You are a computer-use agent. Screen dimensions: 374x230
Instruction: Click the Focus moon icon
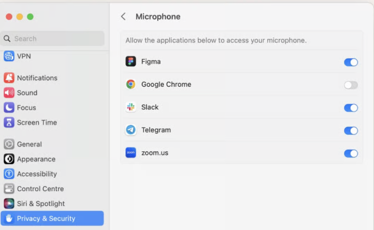[x=9, y=108]
